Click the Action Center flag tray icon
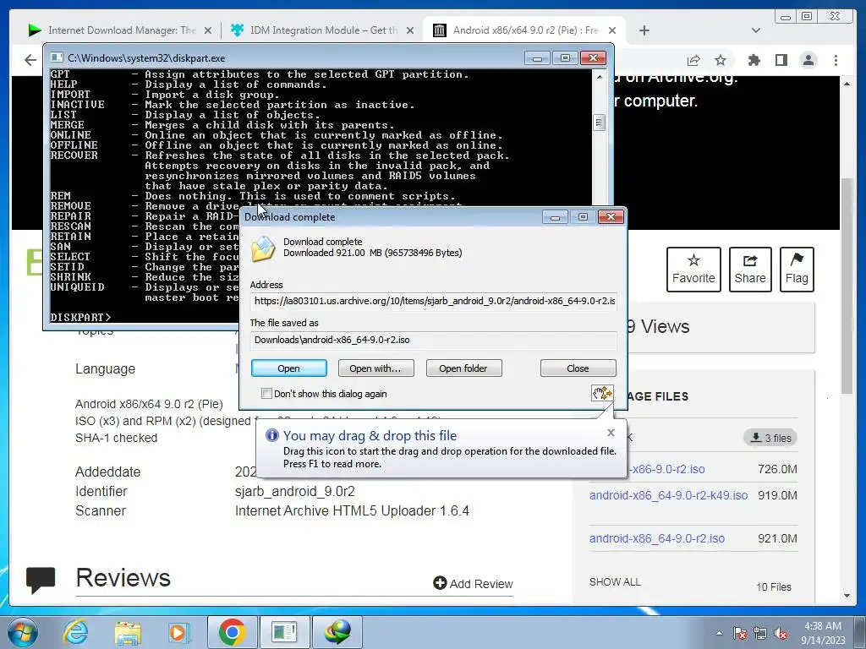866x649 pixels. click(x=740, y=633)
